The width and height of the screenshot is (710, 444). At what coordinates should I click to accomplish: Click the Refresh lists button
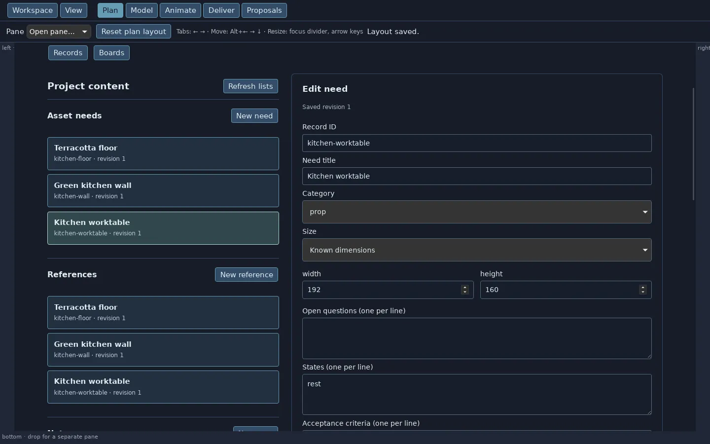[250, 86]
